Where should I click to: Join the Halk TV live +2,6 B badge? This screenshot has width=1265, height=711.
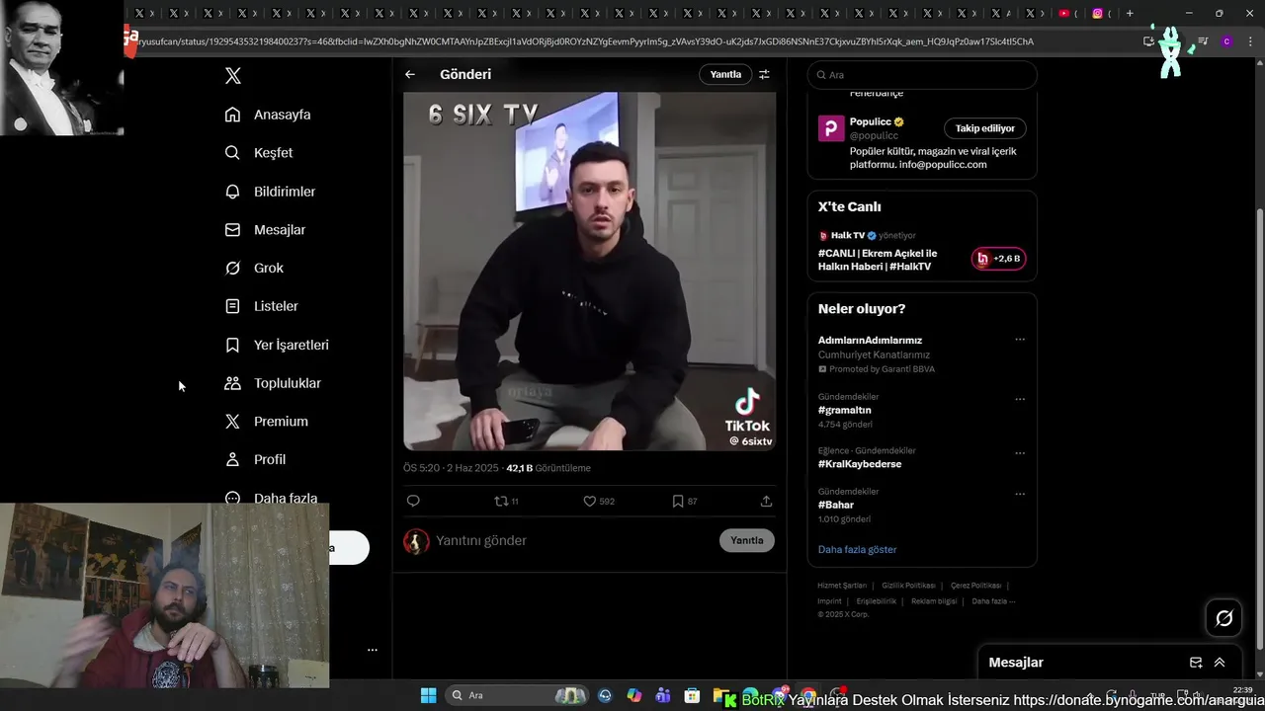pyautogui.click(x=998, y=259)
